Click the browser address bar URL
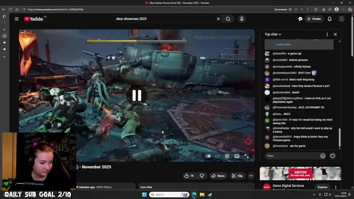This screenshot has width=354, height=199. pyautogui.click(x=56, y=9)
